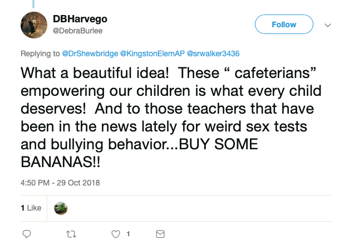Viewport: 354px width, 249px height.
Task: View who liked via "1 Like" link
Action: click(x=31, y=208)
